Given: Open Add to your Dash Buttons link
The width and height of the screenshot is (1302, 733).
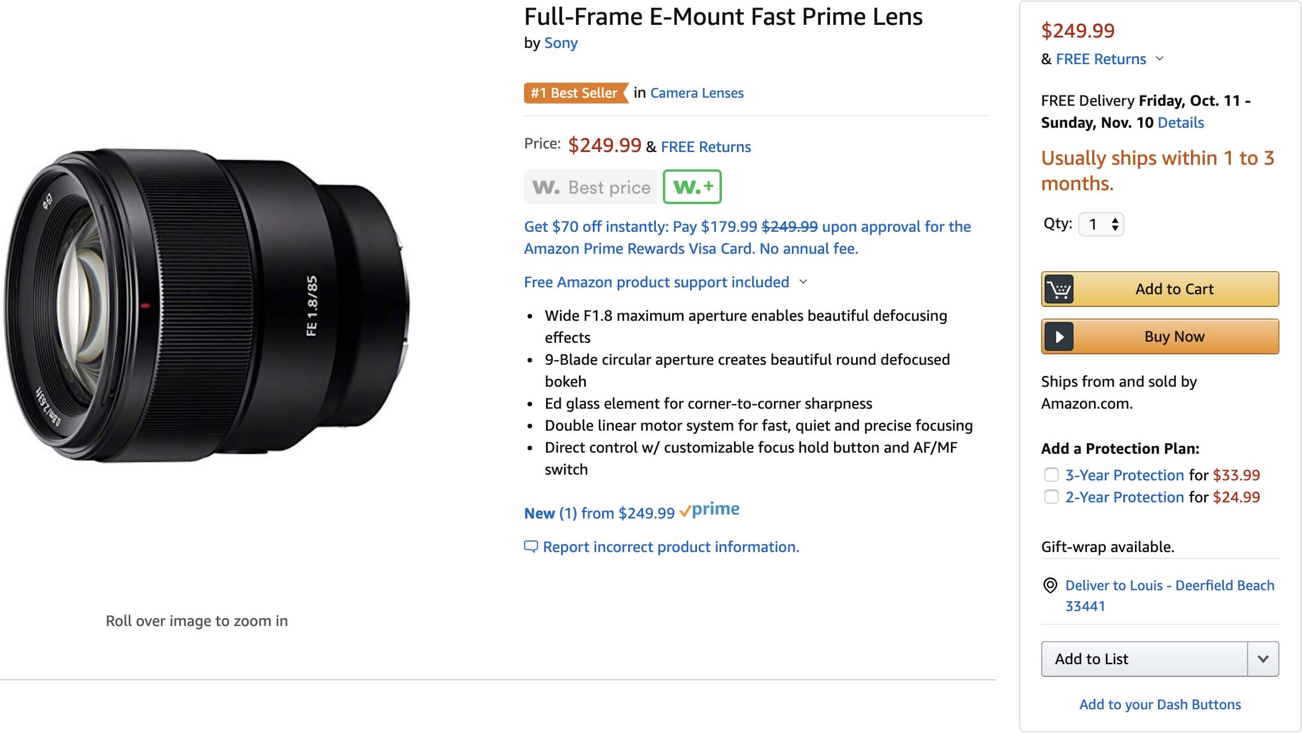Looking at the screenshot, I should click(1160, 705).
